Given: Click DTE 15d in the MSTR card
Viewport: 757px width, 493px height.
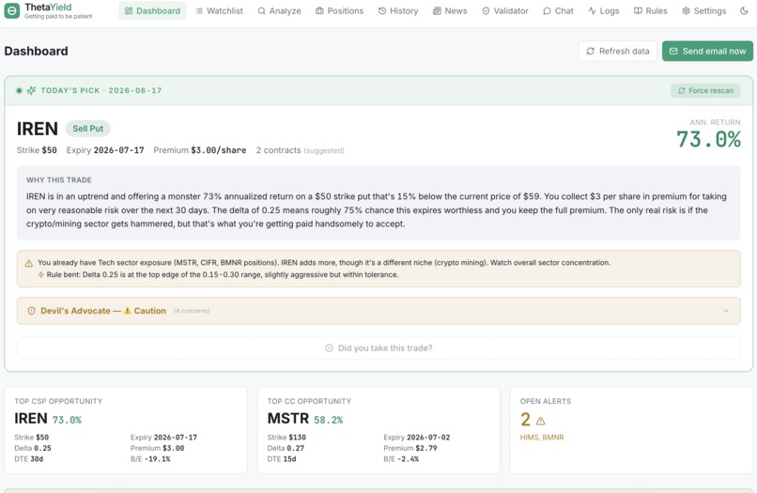Looking at the screenshot, I should (x=282, y=458).
